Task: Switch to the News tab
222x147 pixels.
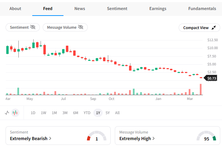Action: pyautogui.click(x=80, y=8)
